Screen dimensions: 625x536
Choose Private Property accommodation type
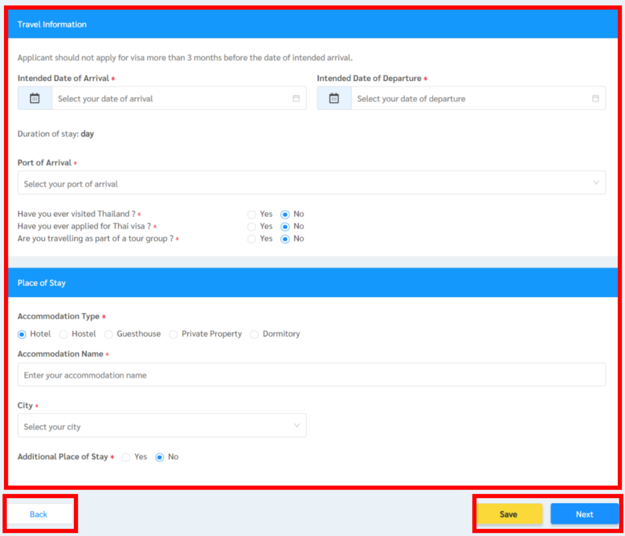pyautogui.click(x=173, y=334)
